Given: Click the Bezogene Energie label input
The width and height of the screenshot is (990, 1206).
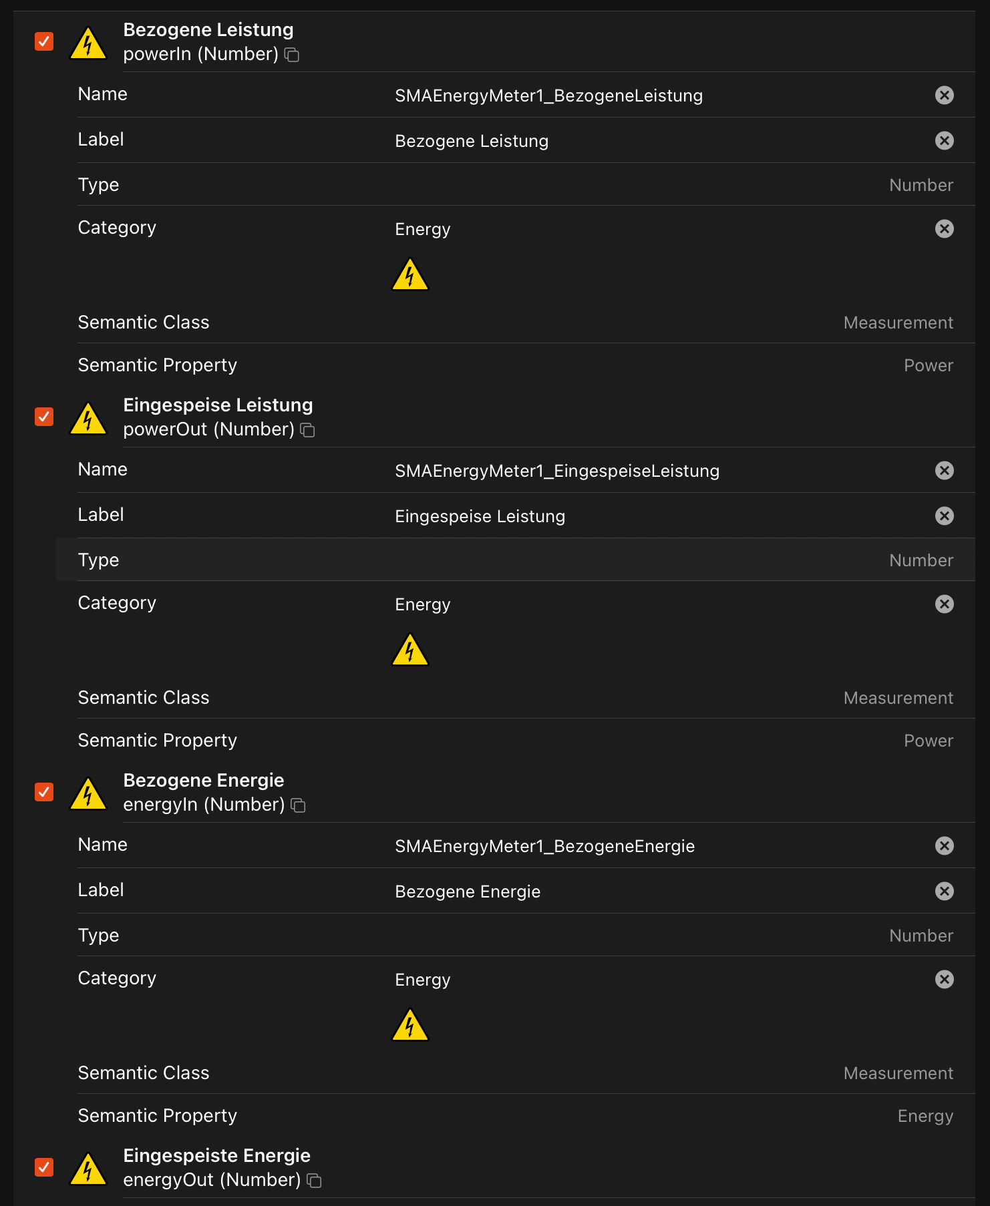Looking at the screenshot, I should point(468,891).
